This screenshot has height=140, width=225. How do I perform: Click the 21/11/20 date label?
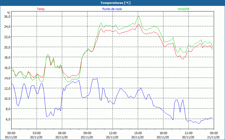click(x=214, y=137)
